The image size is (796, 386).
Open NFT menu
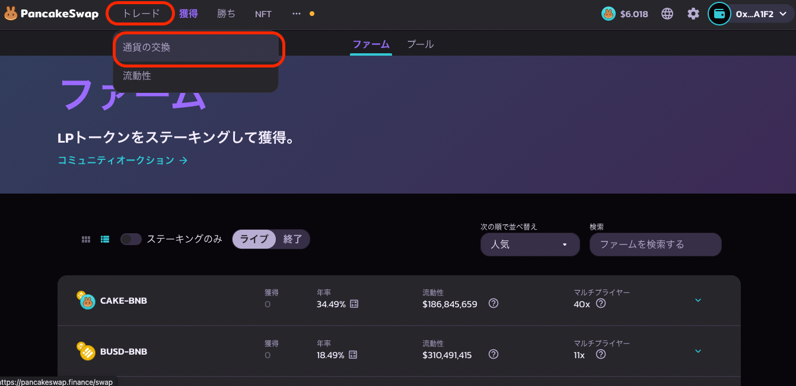263,14
